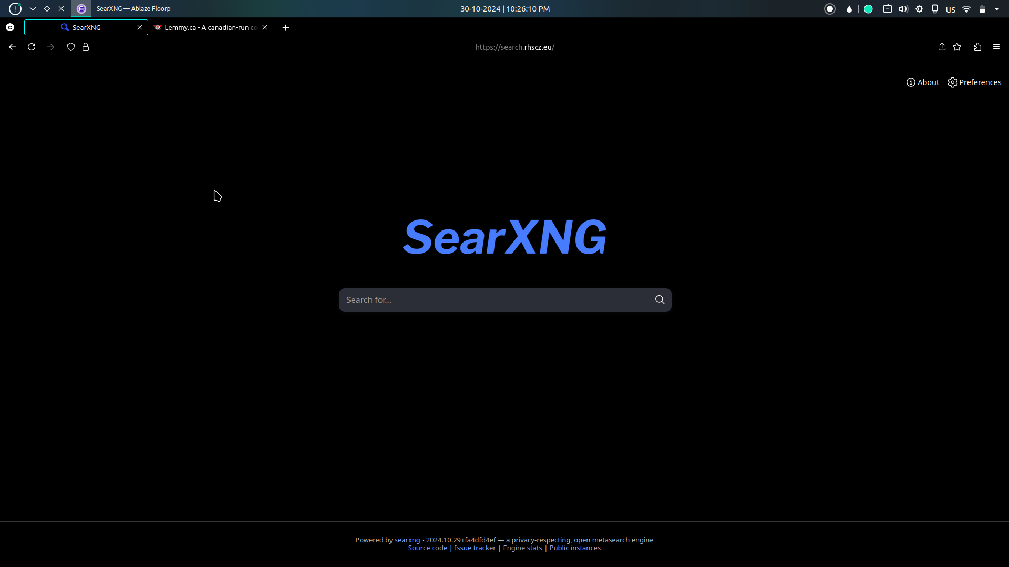Select the SearXNG tab

coord(86,27)
